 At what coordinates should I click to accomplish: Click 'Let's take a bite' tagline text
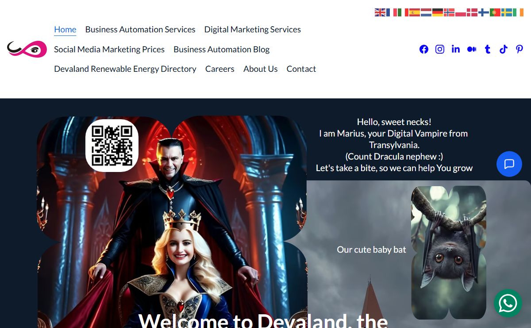[394, 168]
